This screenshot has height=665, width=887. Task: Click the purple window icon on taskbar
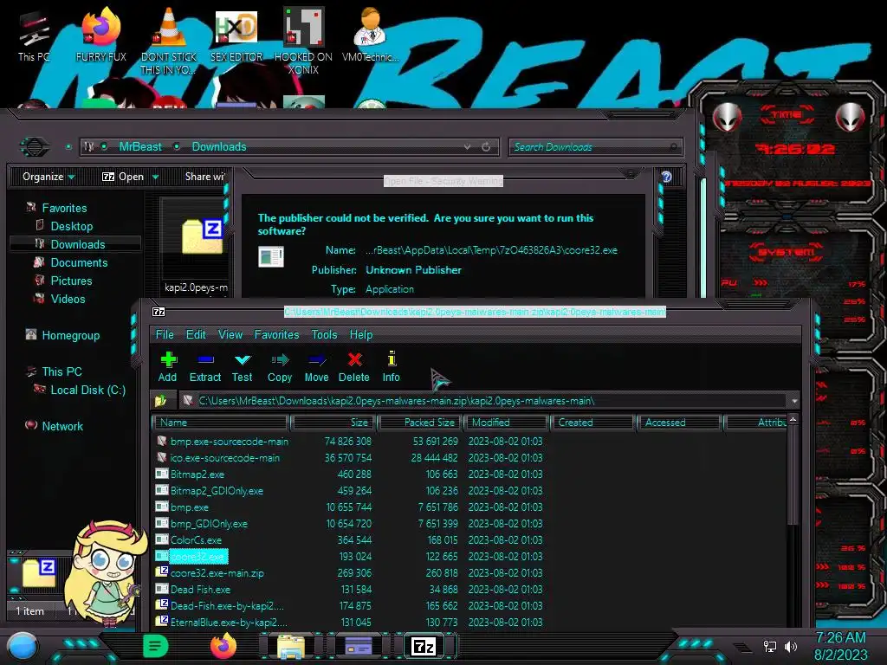358,646
